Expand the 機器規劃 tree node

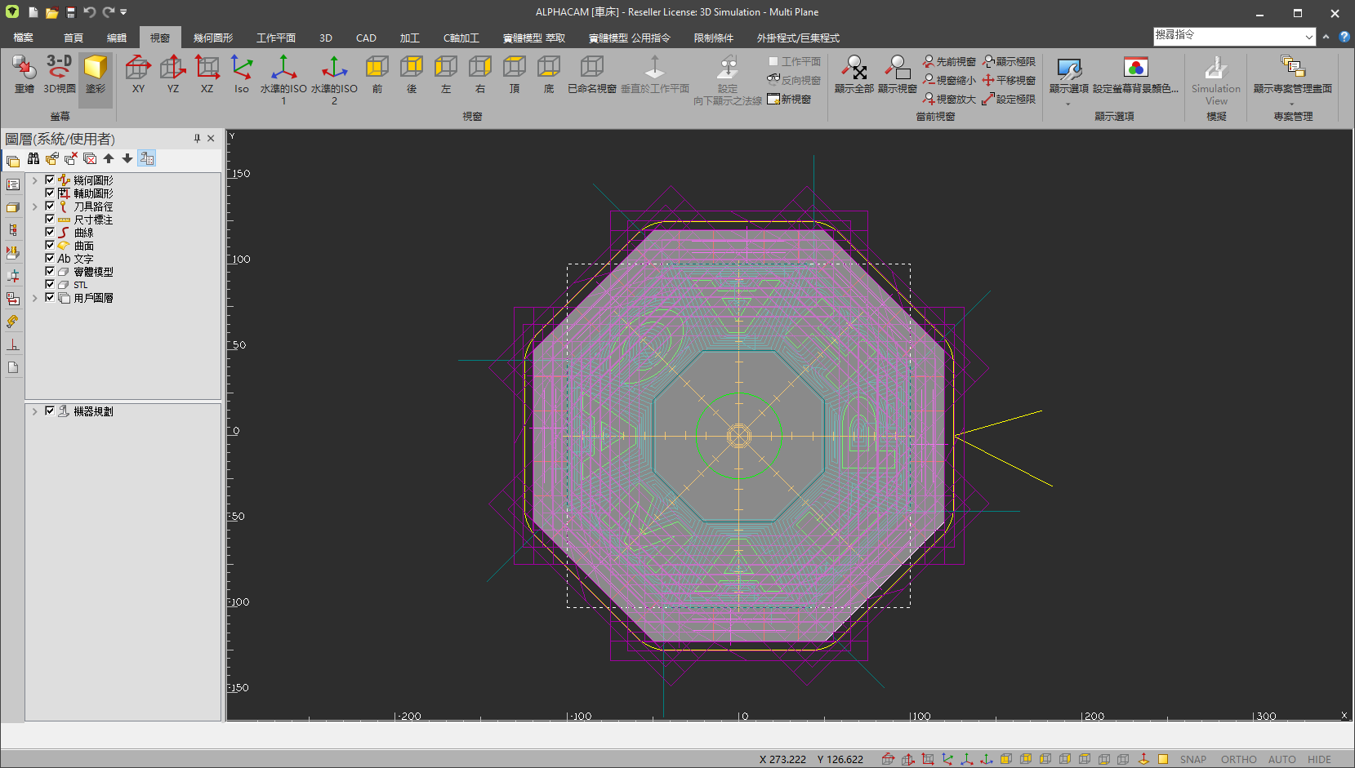click(34, 411)
